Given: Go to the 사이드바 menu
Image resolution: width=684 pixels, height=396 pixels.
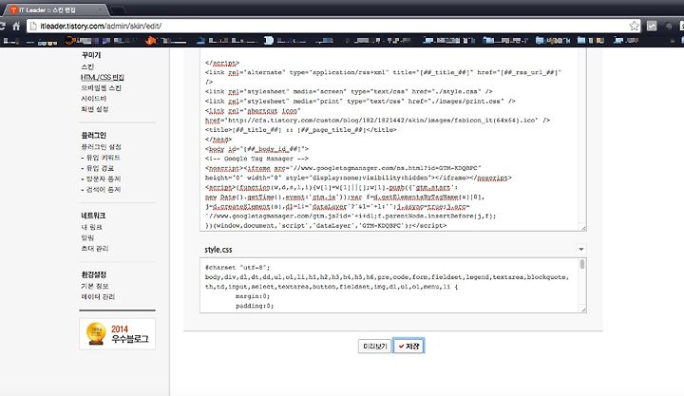Looking at the screenshot, I should 93,99.
